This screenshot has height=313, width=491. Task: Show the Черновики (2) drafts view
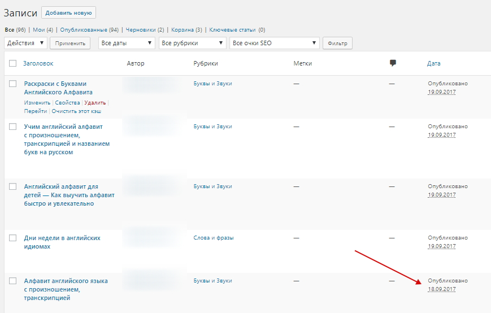(145, 29)
